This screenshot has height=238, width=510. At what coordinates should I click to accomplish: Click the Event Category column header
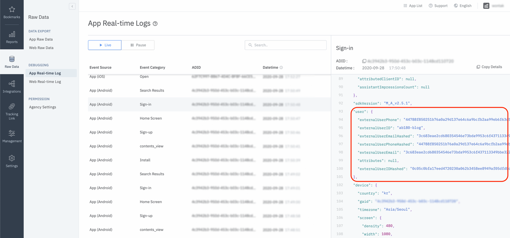(x=152, y=67)
